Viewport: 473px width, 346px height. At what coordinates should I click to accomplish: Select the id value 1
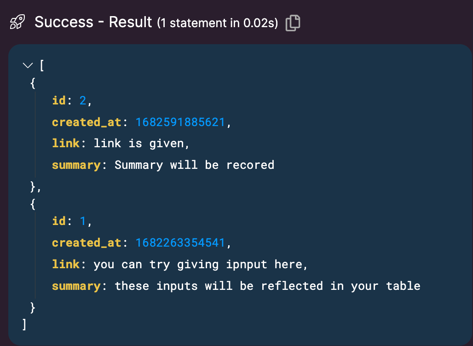tap(83, 221)
